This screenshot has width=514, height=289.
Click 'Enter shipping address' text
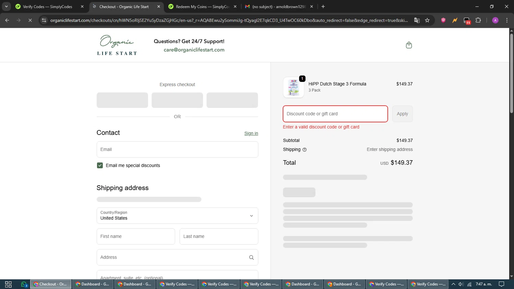pyautogui.click(x=390, y=150)
